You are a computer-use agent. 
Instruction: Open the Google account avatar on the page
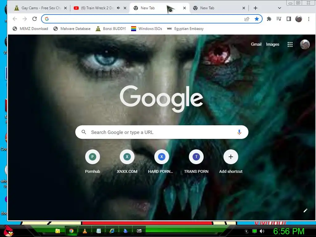click(305, 44)
